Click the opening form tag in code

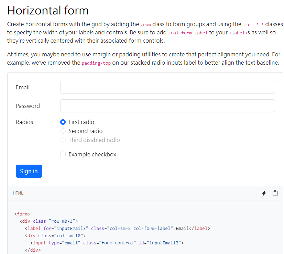22,214
